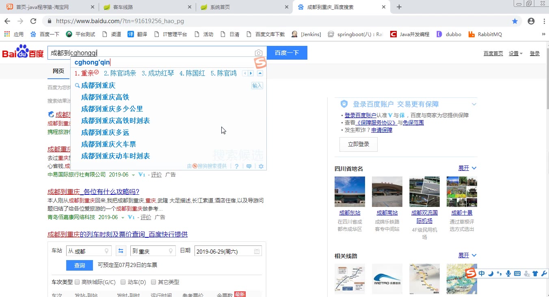This screenshot has width=549, height=297.
Task: Check the 高铁城际(G/C) checkbox
Action: pos(77,282)
